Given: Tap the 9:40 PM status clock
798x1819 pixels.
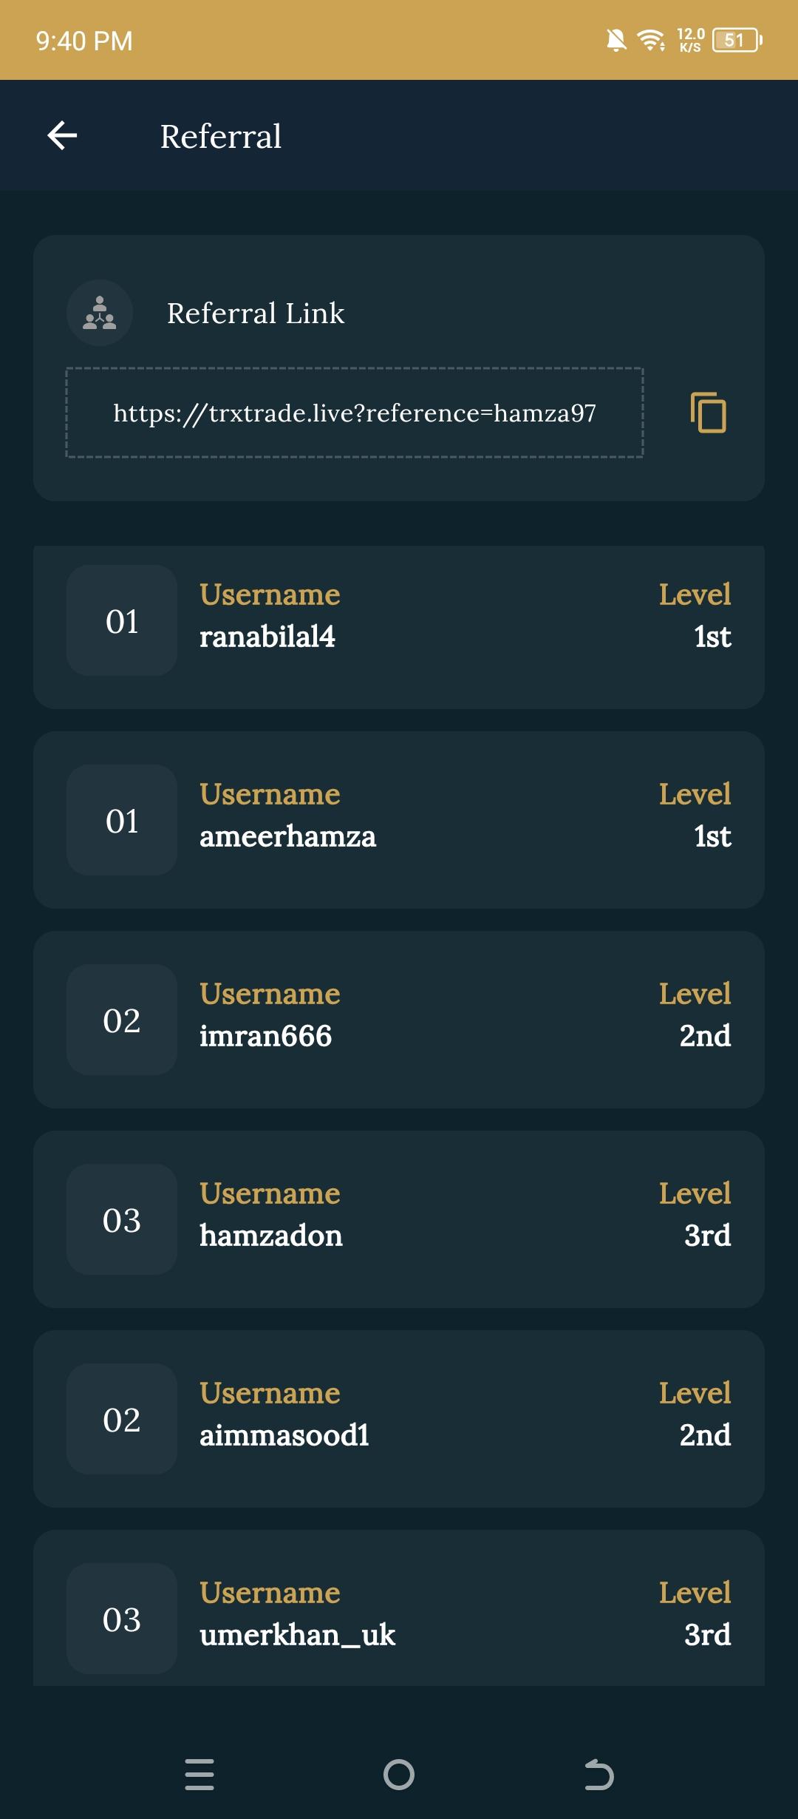Looking at the screenshot, I should pos(84,41).
